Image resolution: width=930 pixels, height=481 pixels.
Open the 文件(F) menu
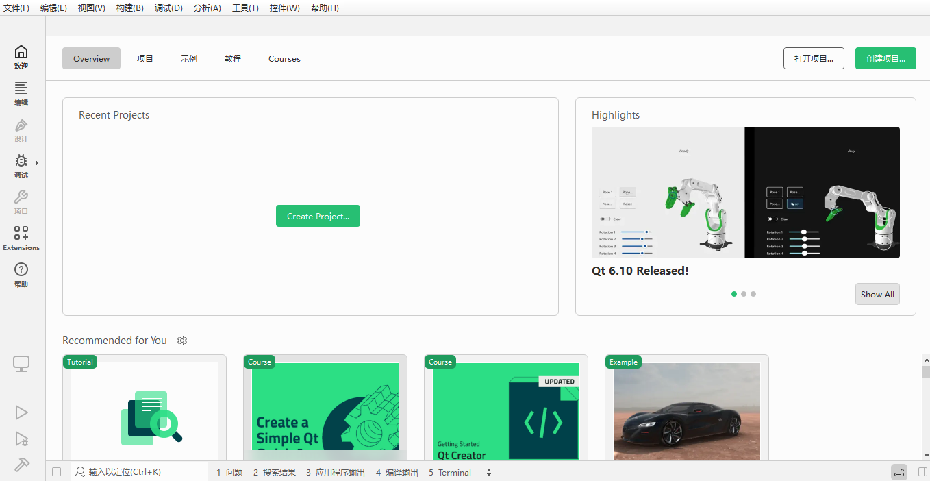(16, 8)
